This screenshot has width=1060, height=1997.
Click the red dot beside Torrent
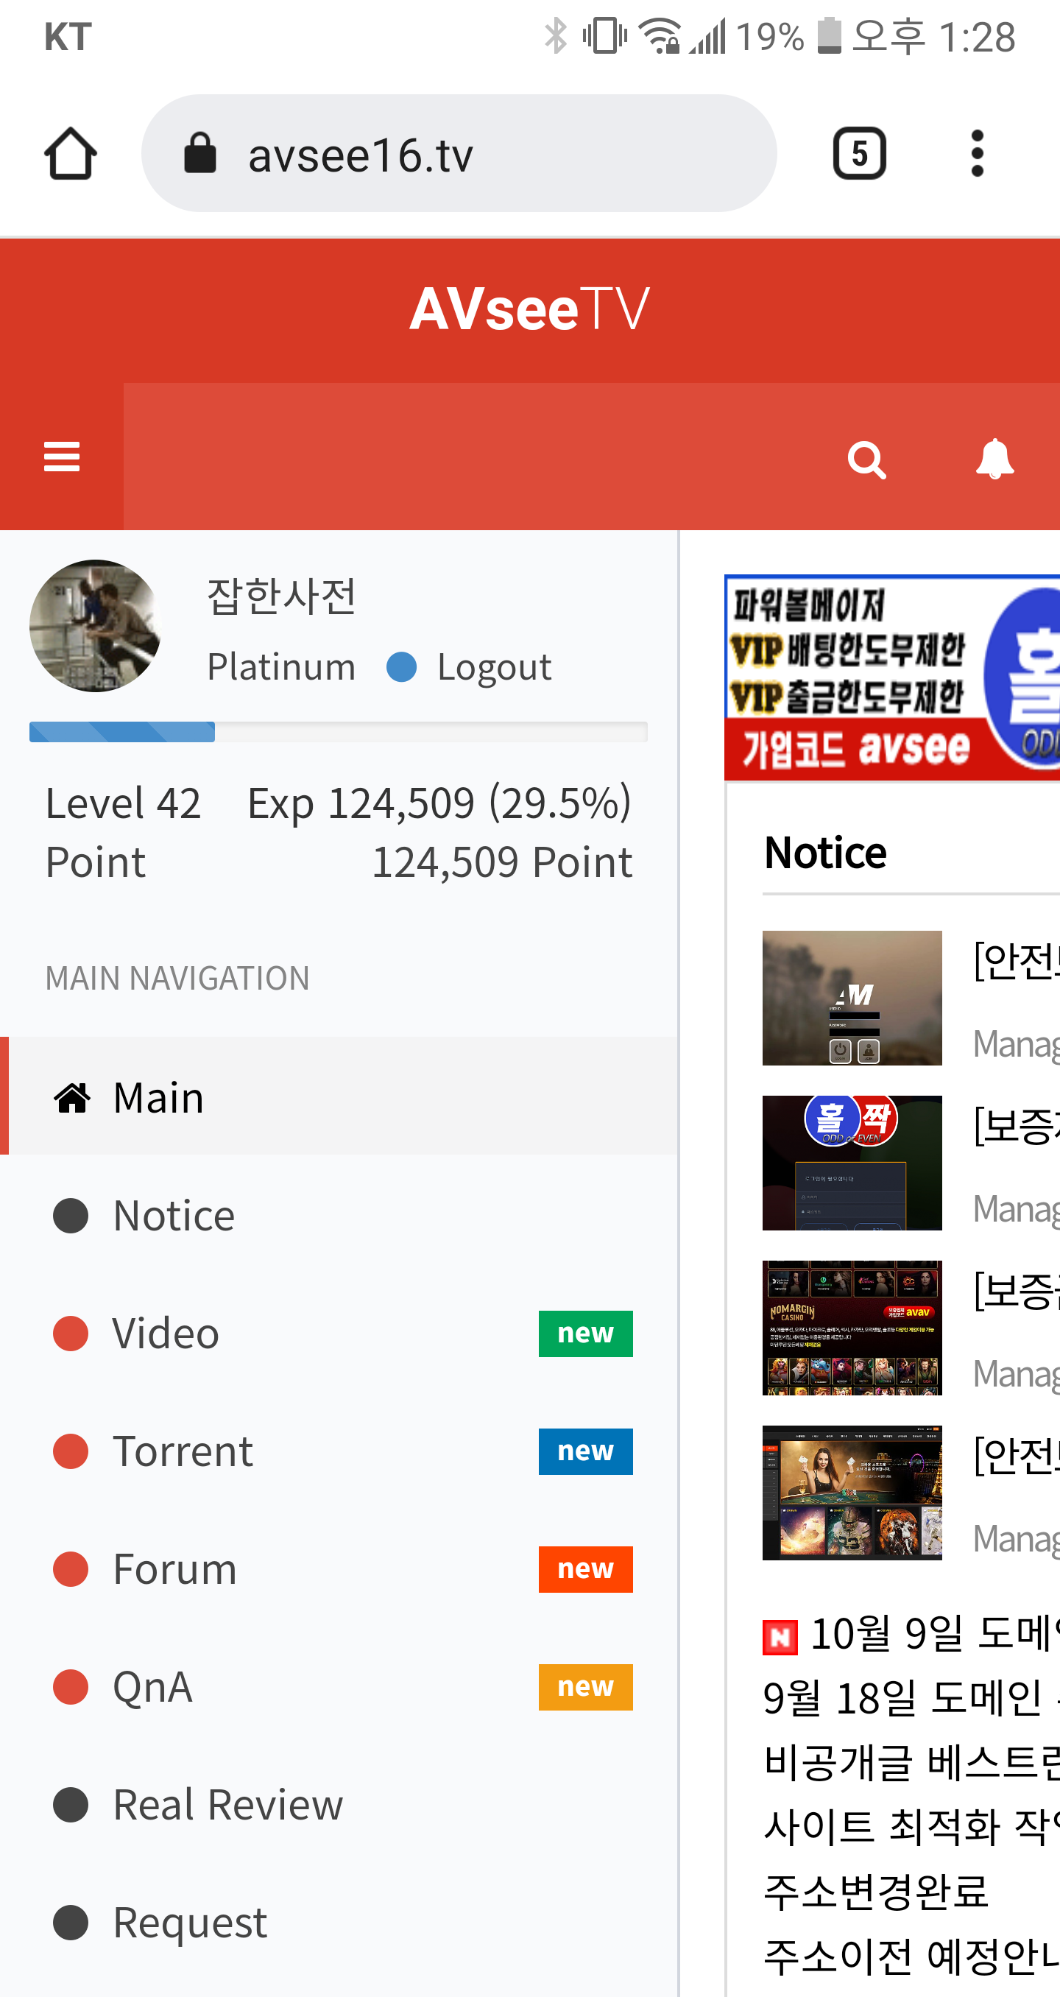click(x=71, y=1451)
